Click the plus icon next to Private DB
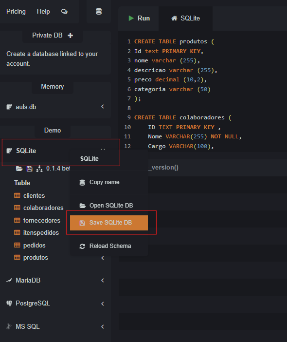This screenshot has width=287, height=342. tap(70, 36)
